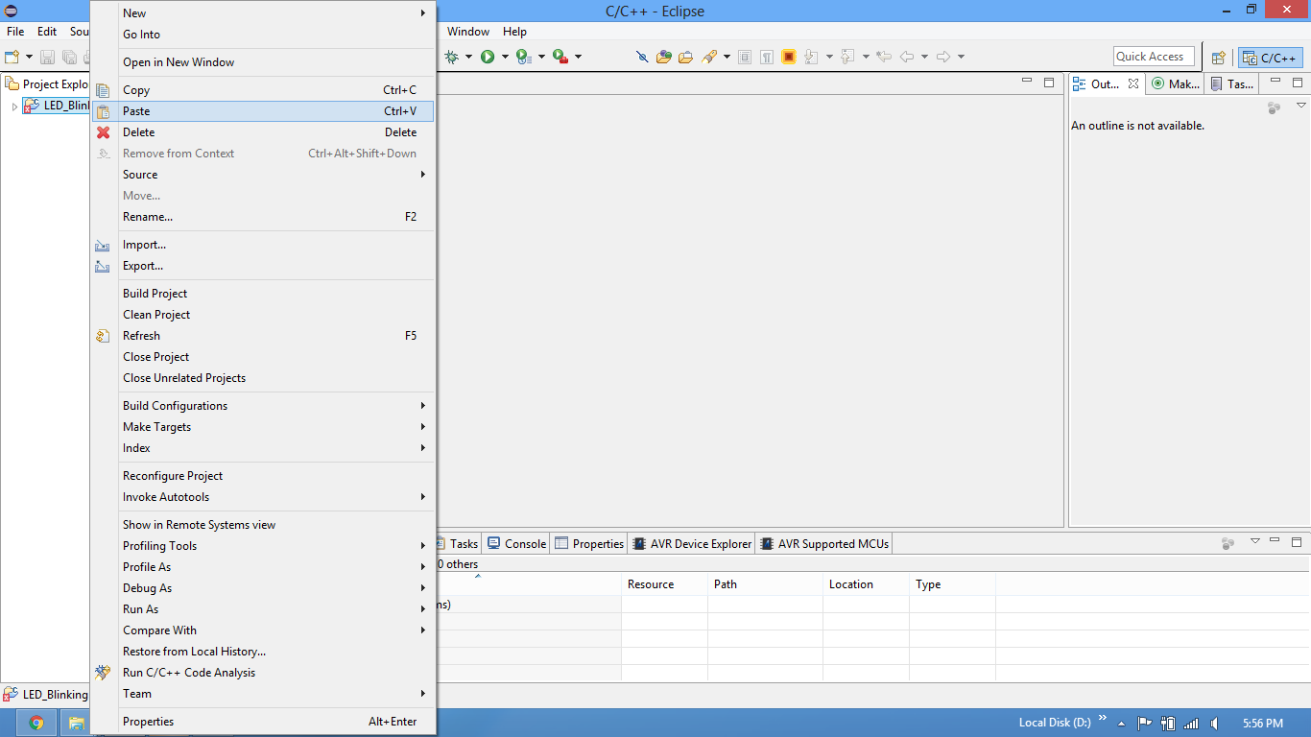Image resolution: width=1311 pixels, height=737 pixels.
Task: Open Properties from the context menu
Action: pos(263,722)
